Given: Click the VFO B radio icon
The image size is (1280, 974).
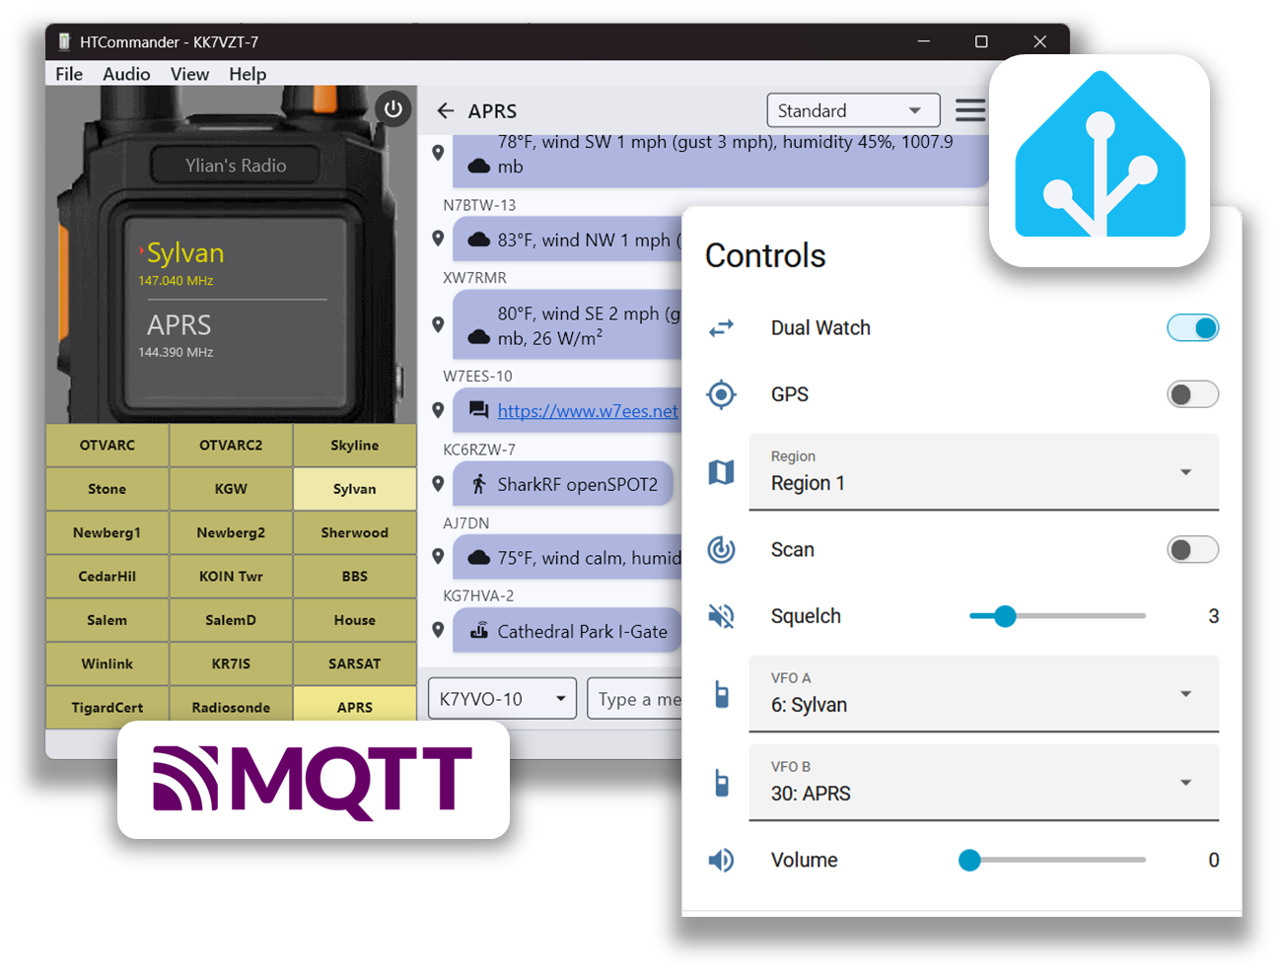Looking at the screenshot, I should [722, 783].
